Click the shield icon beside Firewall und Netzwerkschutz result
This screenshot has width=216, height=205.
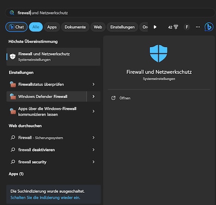[13, 56]
